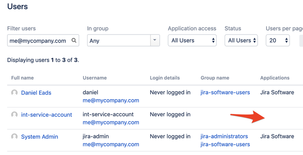Click the Username column header
Image resolution: width=303 pixels, height=155 pixels.
click(x=95, y=78)
